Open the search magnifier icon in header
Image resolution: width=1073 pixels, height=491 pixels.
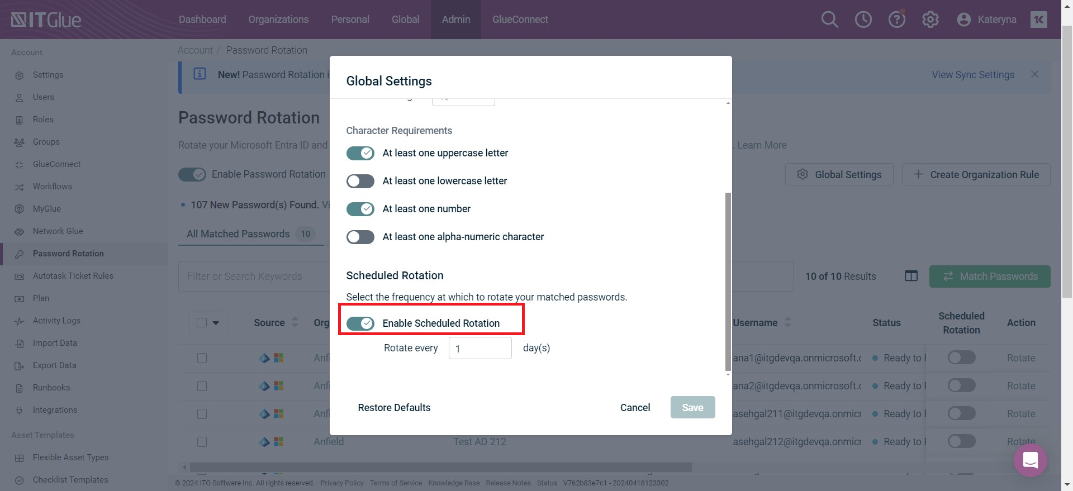829,20
